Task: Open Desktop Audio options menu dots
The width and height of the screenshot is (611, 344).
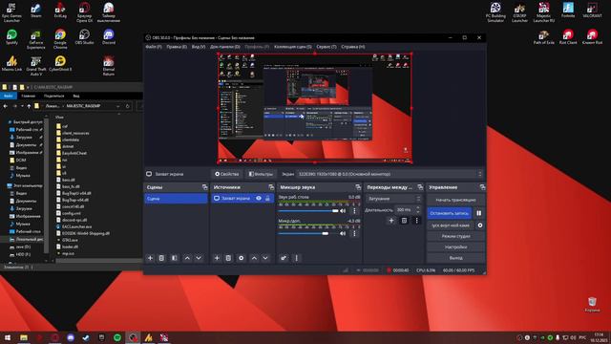Action: click(x=354, y=210)
